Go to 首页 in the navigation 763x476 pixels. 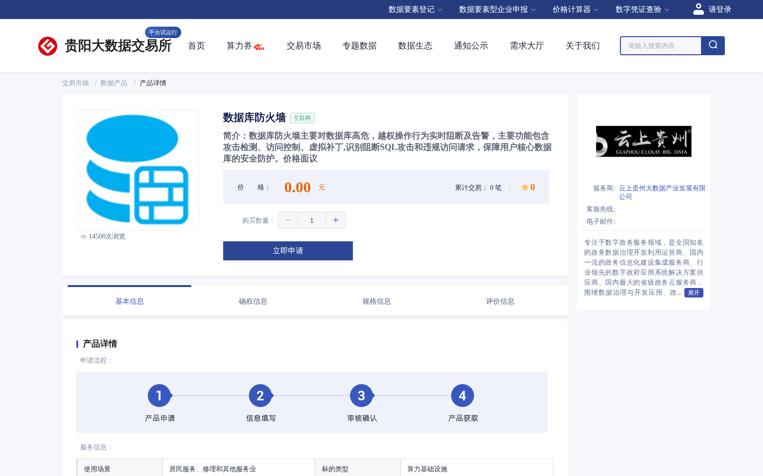point(196,46)
